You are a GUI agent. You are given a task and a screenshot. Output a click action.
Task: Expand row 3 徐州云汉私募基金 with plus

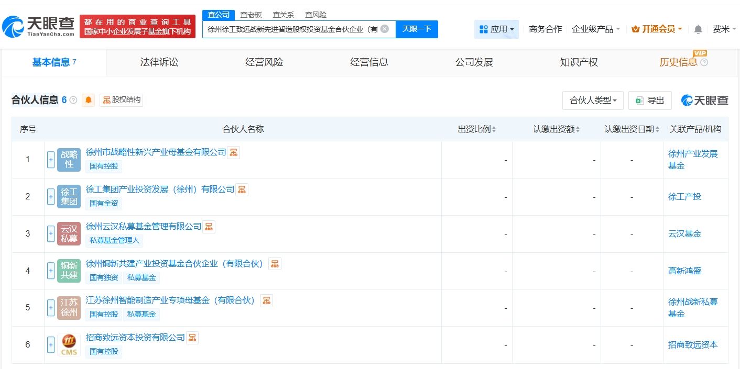[x=51, y=233]
